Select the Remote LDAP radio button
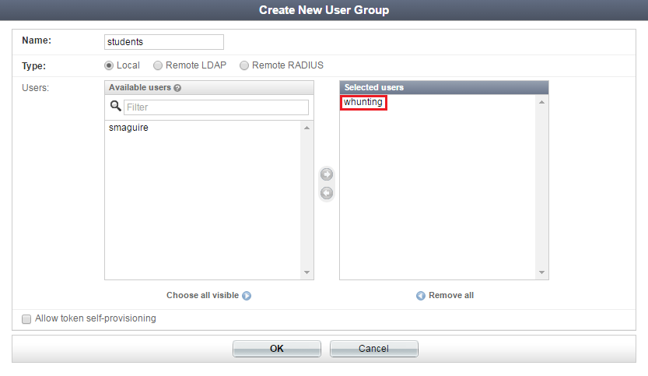 point(158,65)
